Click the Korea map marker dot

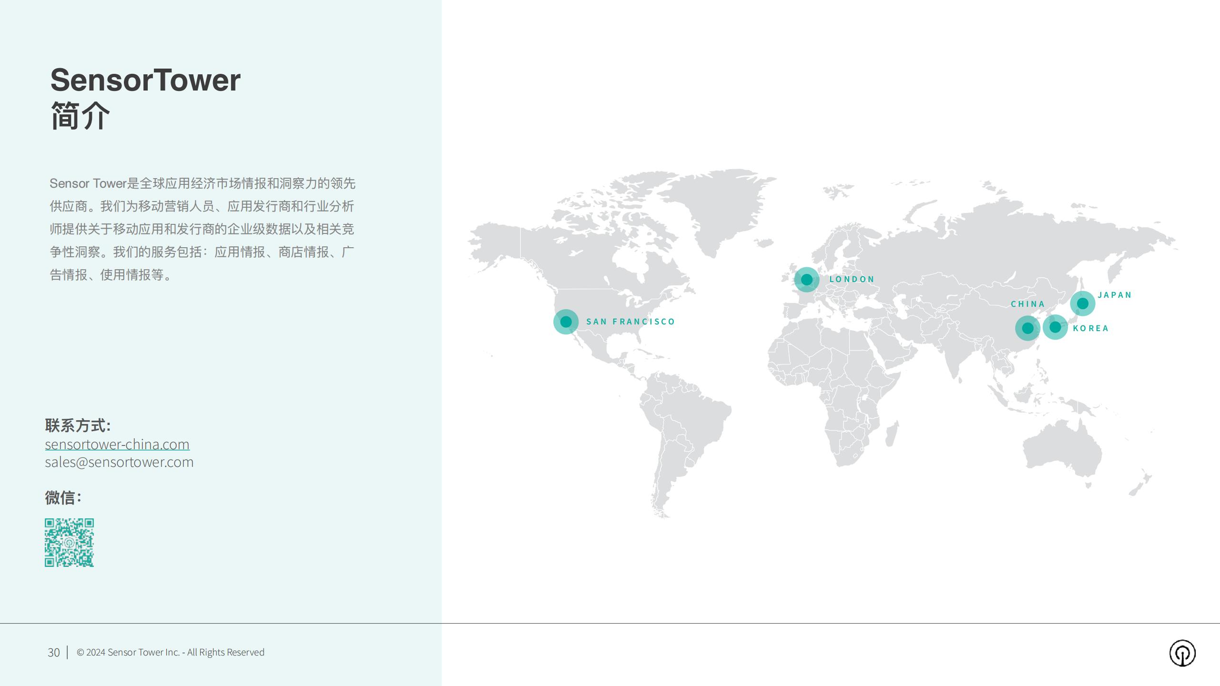click(1055, 327)
